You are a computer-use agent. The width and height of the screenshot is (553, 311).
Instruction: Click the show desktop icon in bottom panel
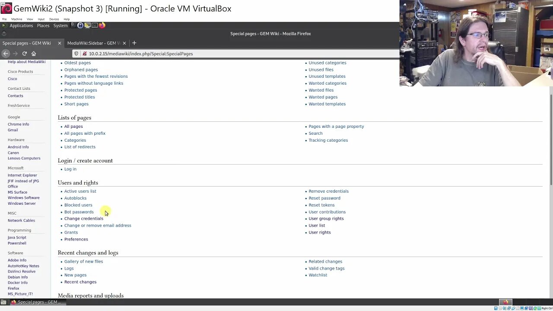[3, 302]
